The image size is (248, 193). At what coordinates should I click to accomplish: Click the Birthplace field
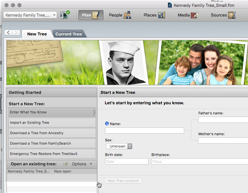(200, 161)
